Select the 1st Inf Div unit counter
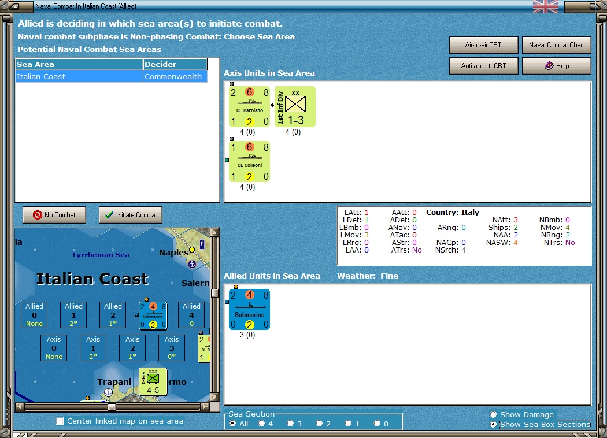607x438 pixels. point(295,106)
